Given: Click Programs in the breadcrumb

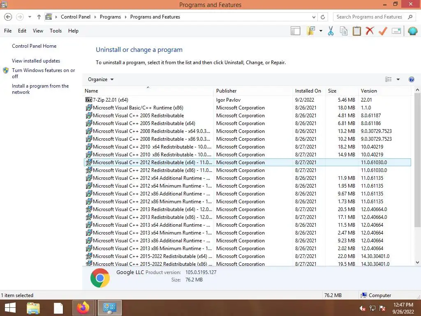Looking at the screenshot, I should (110, 17).
